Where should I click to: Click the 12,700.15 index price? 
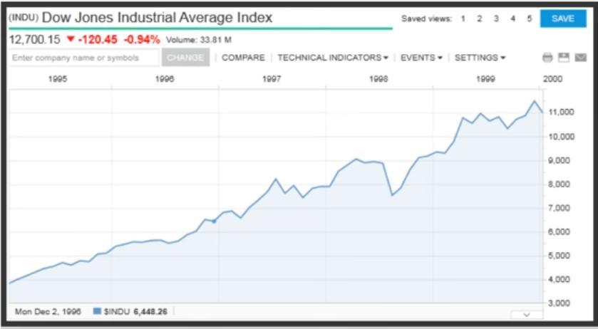tap(35, 40)
